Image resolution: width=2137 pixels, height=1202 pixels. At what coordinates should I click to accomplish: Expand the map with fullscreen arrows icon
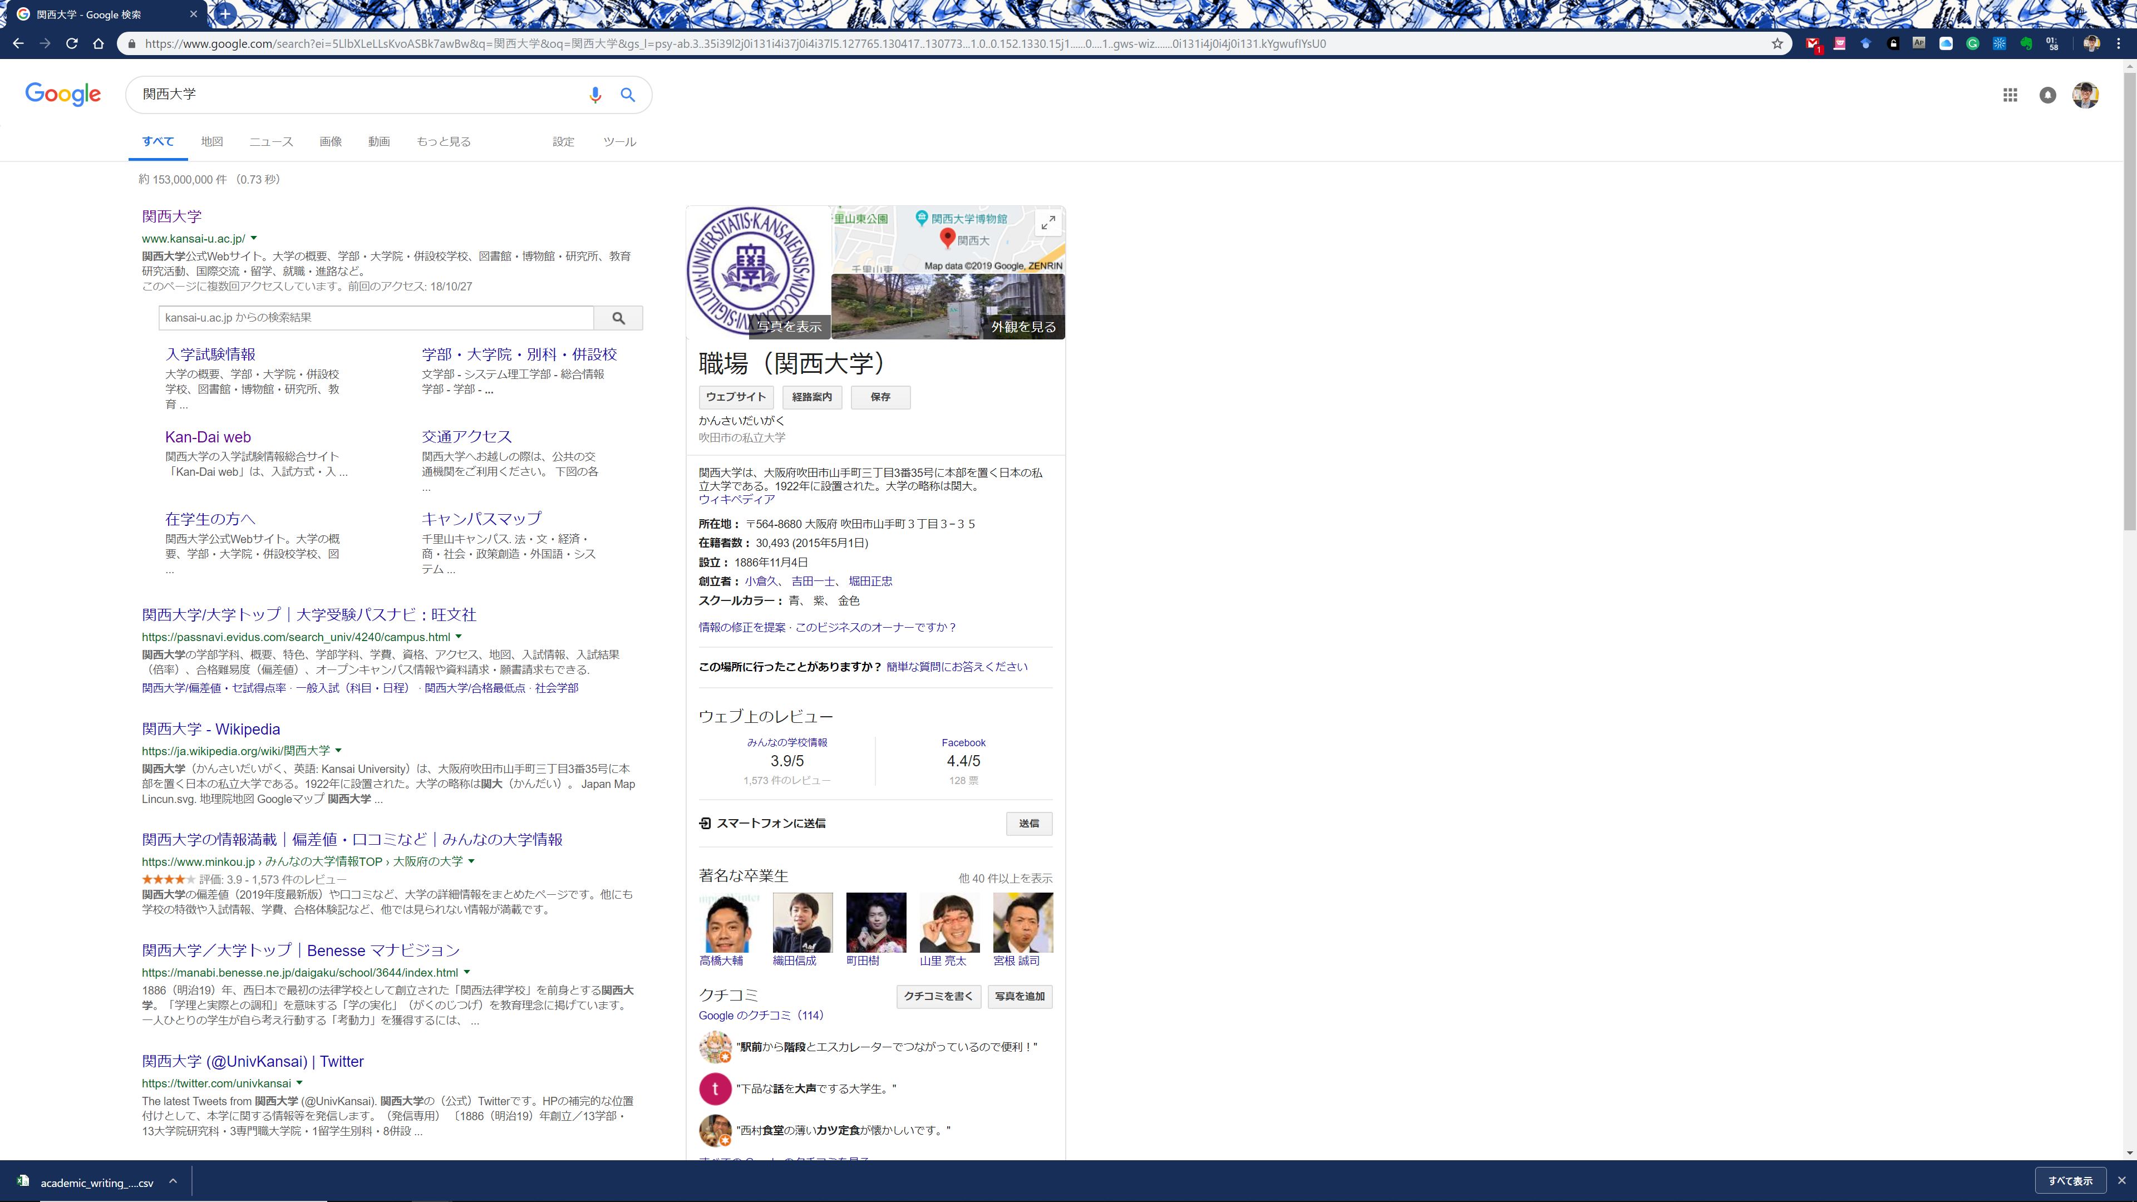click(x=1048, y=223)
